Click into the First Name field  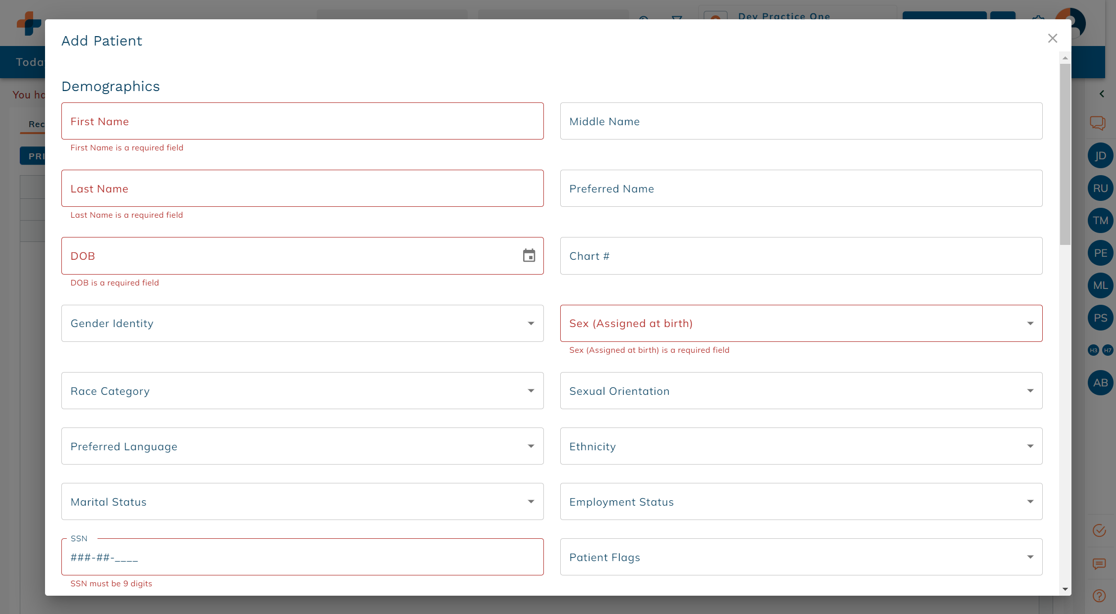(302, 121)
